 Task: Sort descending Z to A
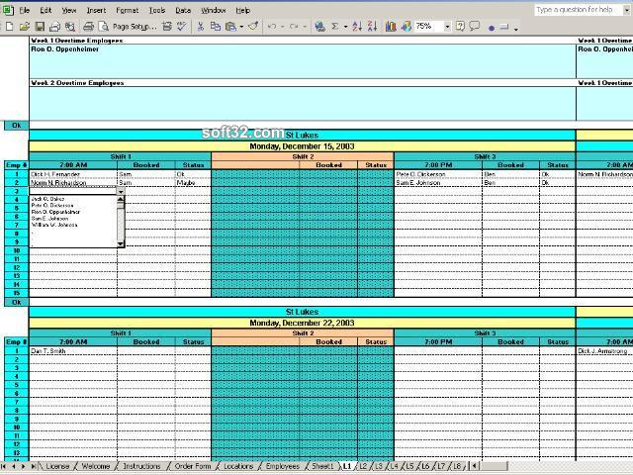(x=372, y=27)
